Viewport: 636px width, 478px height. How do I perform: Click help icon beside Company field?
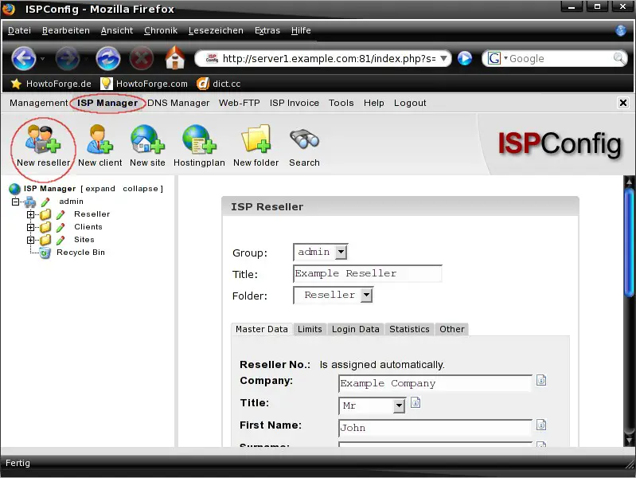tap(541, 381)
